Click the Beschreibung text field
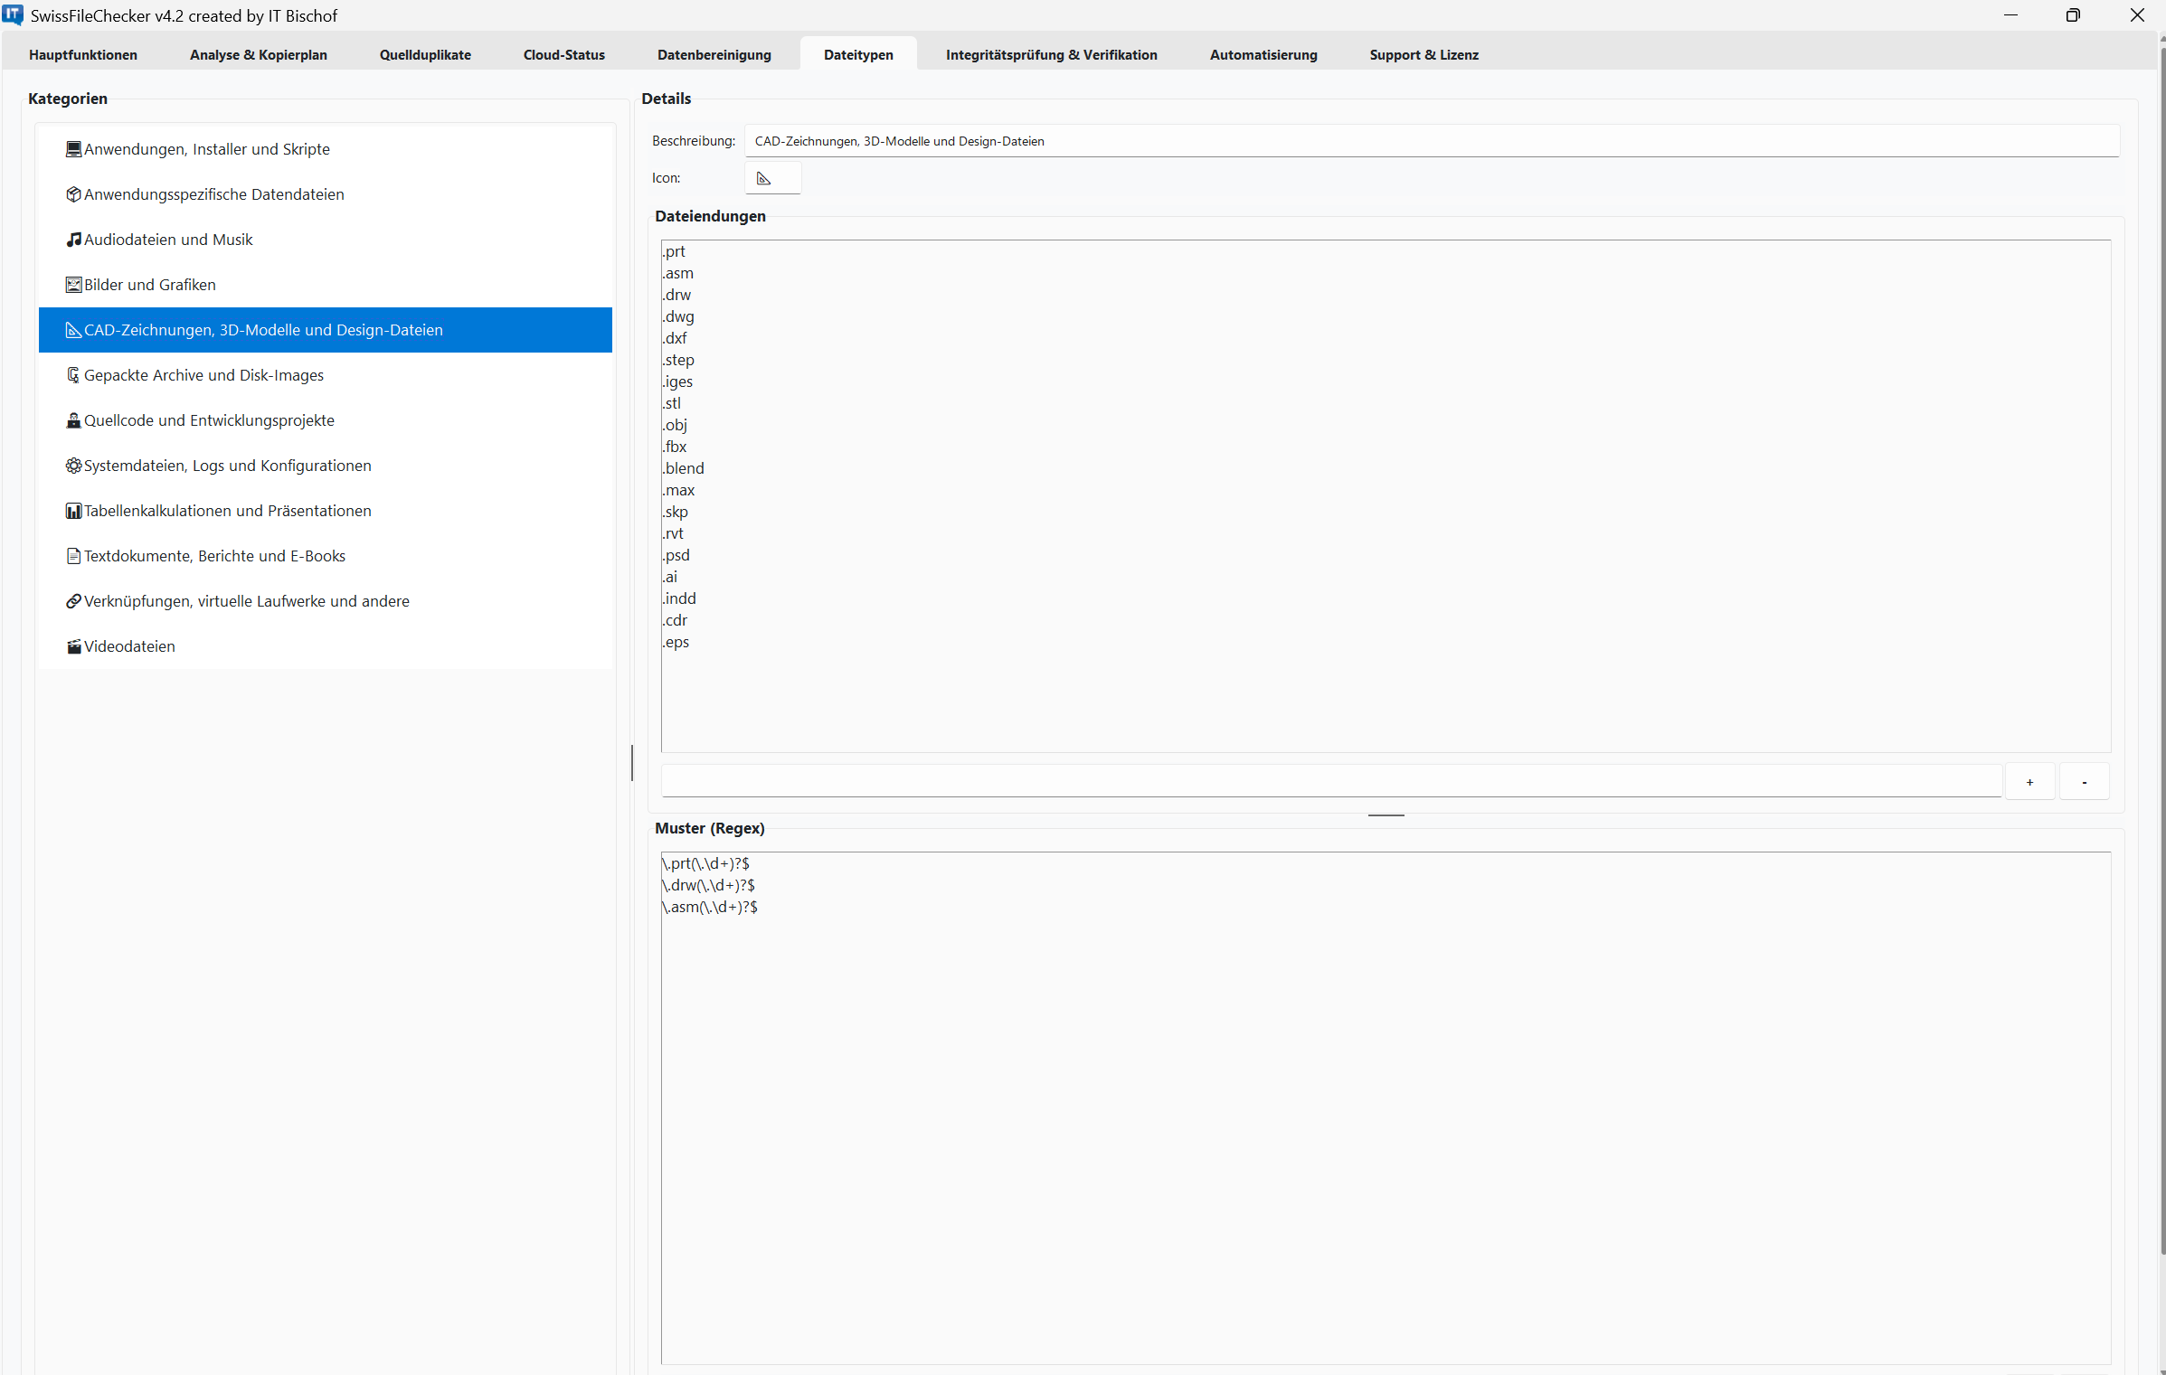The height and width of the screenshot is (1375, 2166). [1266, 141]
